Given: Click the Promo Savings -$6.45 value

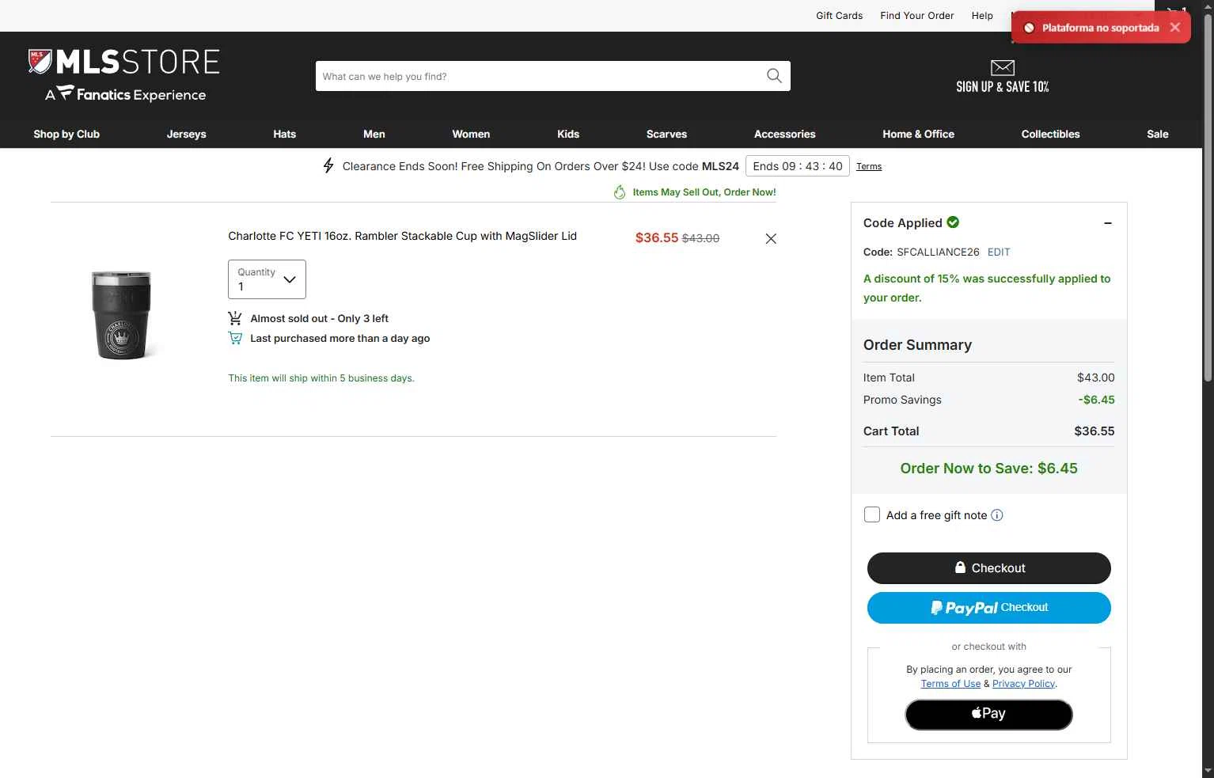Looking at the screenshot, I should click(1096, 400).
